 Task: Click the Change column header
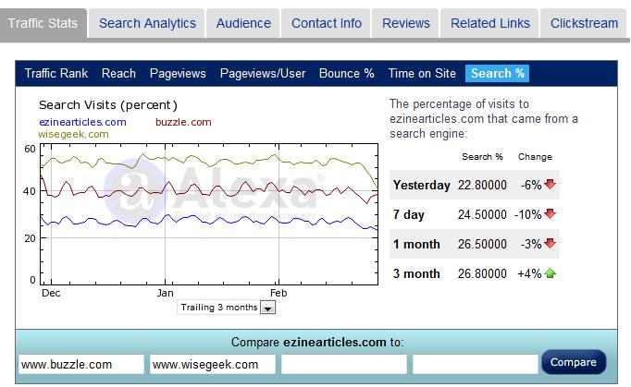point(535,157)
